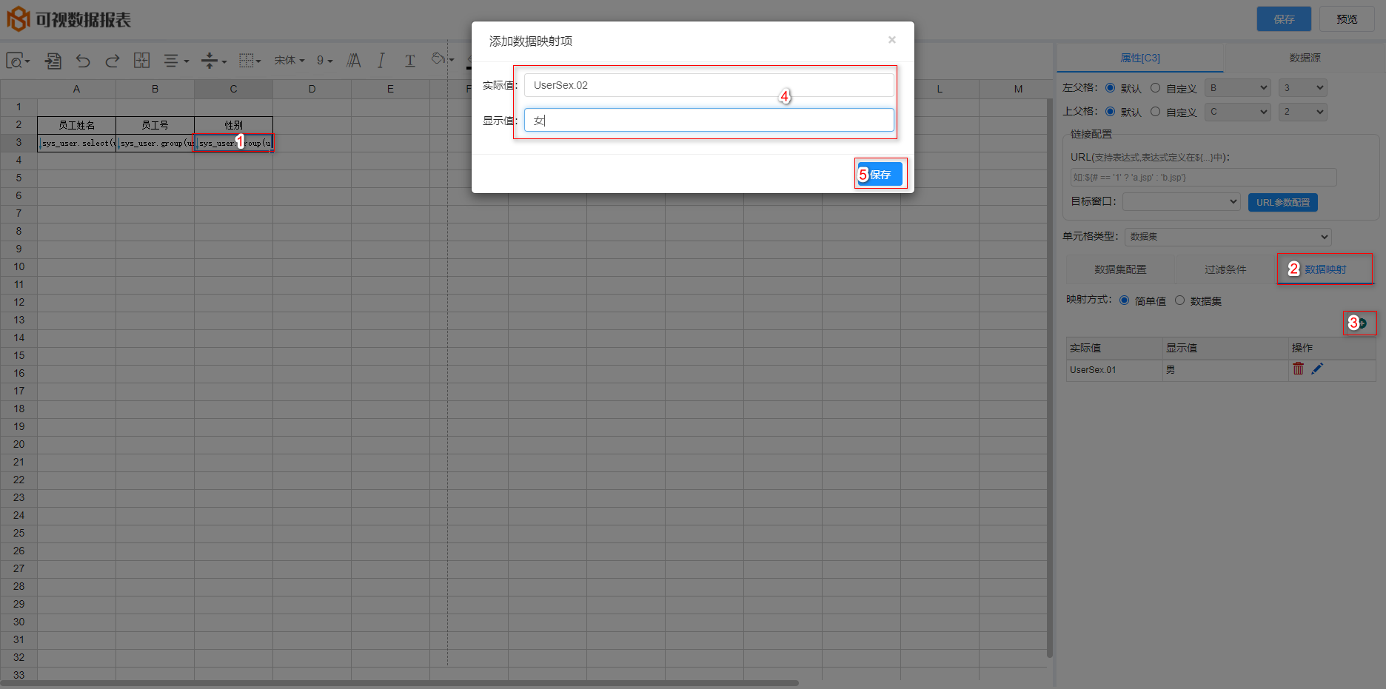Viewport: 1386px width, 689px height.
Task: Edit the UserSex.01 mapping row
Action: click(x=1317, y=369)
